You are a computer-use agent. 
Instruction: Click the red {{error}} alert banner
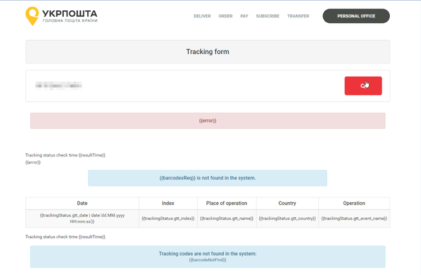[x=207, y=120]
